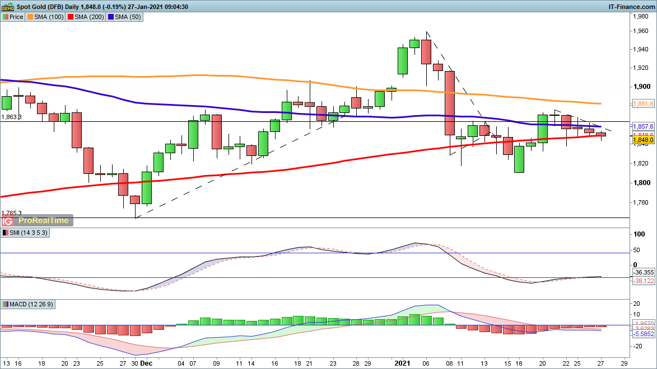The height and width of the screenshot is (369, 657).
Task: Click the Price legend label
Action: point(16,17)
